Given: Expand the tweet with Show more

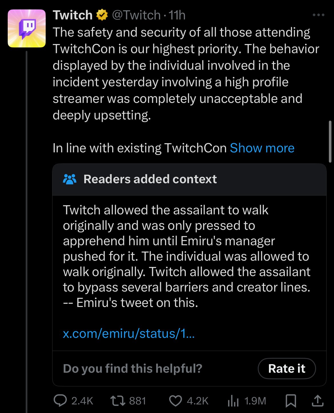Looking at the screenshot, I should click(262, 148).
